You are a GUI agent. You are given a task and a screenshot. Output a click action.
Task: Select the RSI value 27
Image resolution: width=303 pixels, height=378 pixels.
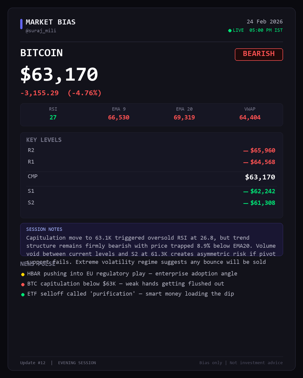(53, 117)
